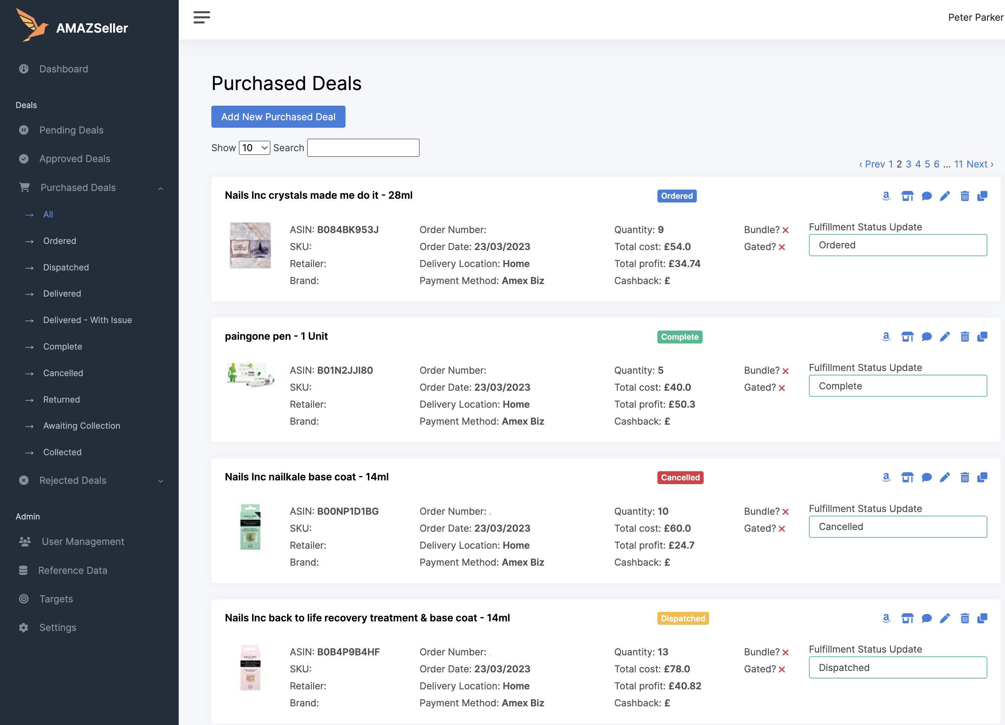This screenshot has height=725, width=1005.
Task: Delete the Nails Inc crystals deal
Action: coord(964,196)
